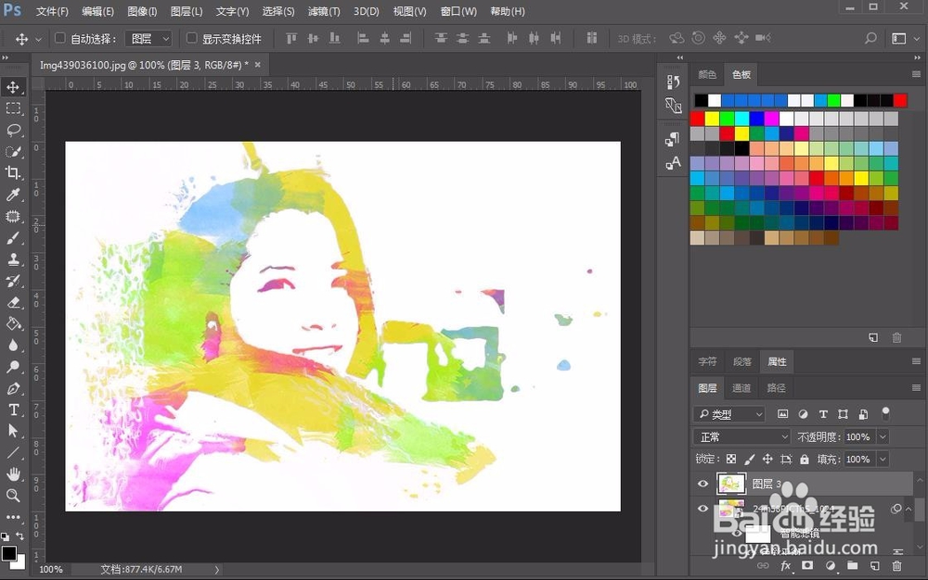Create a new layer group folder
928x580 pixels.
pos(852,566)
